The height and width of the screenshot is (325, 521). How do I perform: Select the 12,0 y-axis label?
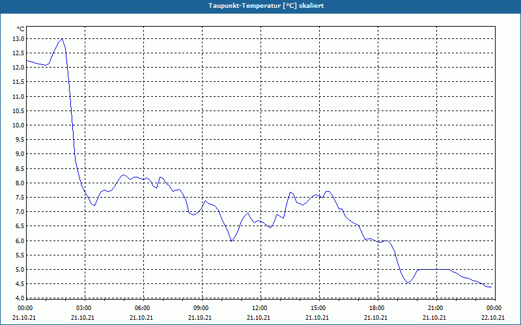(x=19, y=68)
